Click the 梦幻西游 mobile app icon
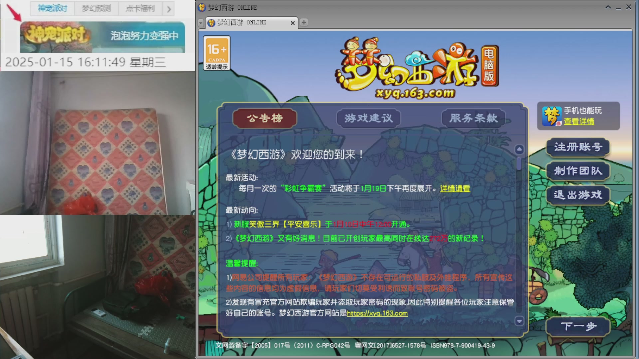Image resolution: width=639 pixels, height=359 pixels. [x=551, y=116]
